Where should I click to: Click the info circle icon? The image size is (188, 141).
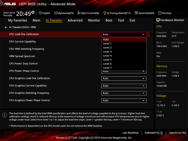(x=4, y=115)
